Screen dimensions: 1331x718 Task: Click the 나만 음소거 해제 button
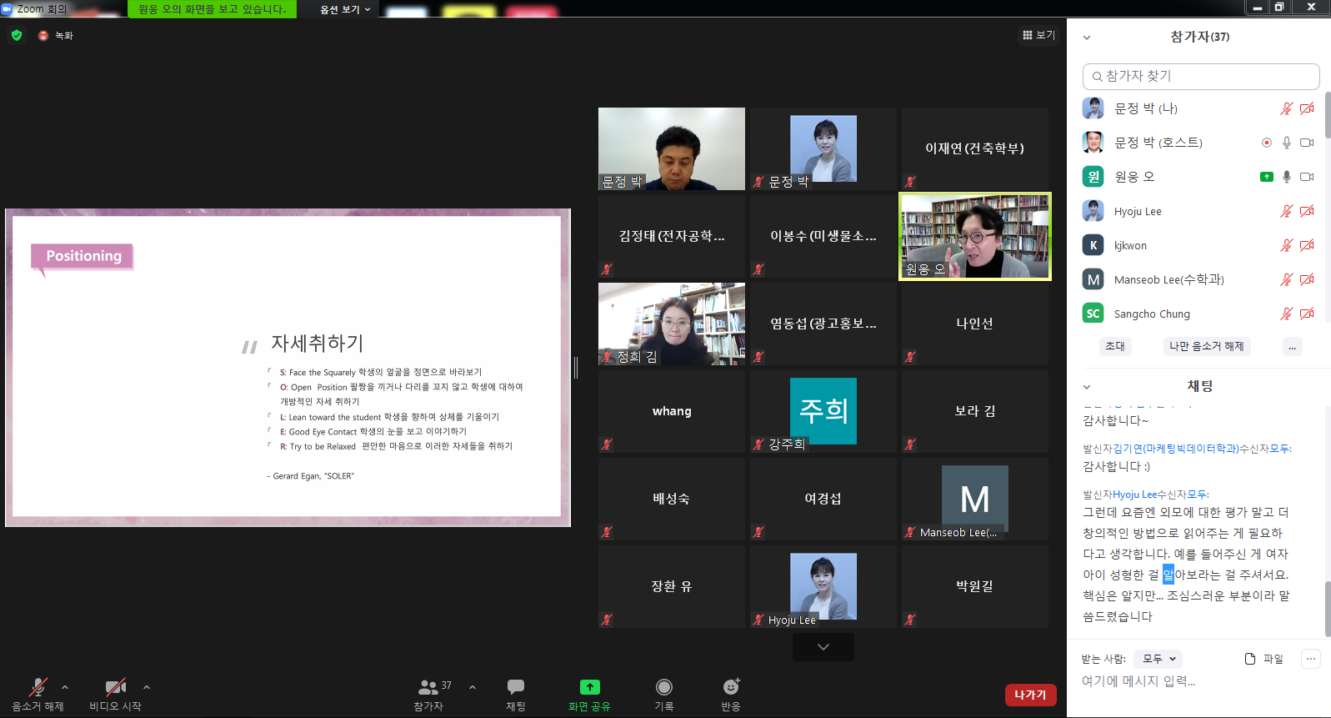pos(1206,346)
